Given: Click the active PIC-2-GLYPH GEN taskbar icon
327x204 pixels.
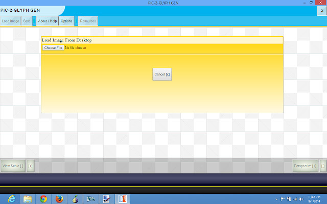Looking at the screenshot, I should (x=123, y=199).
